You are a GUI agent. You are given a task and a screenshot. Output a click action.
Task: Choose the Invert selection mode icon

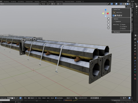pos(119,15)
